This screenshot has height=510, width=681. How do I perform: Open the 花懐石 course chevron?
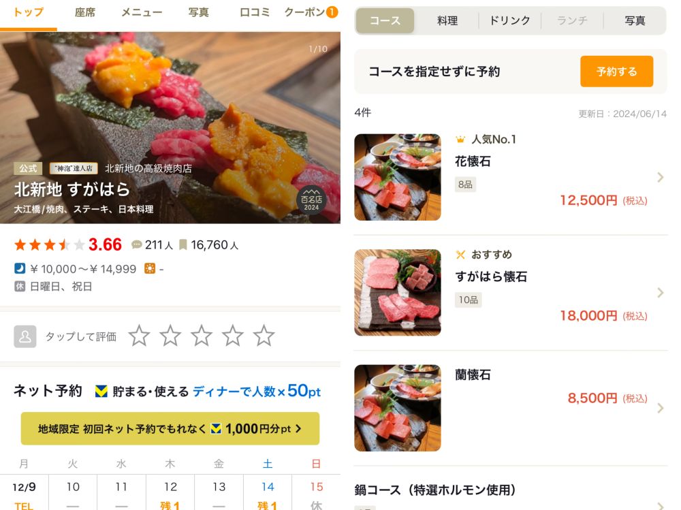(660, 177)
